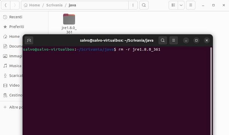Close the terminal window

tap(206, 40)
